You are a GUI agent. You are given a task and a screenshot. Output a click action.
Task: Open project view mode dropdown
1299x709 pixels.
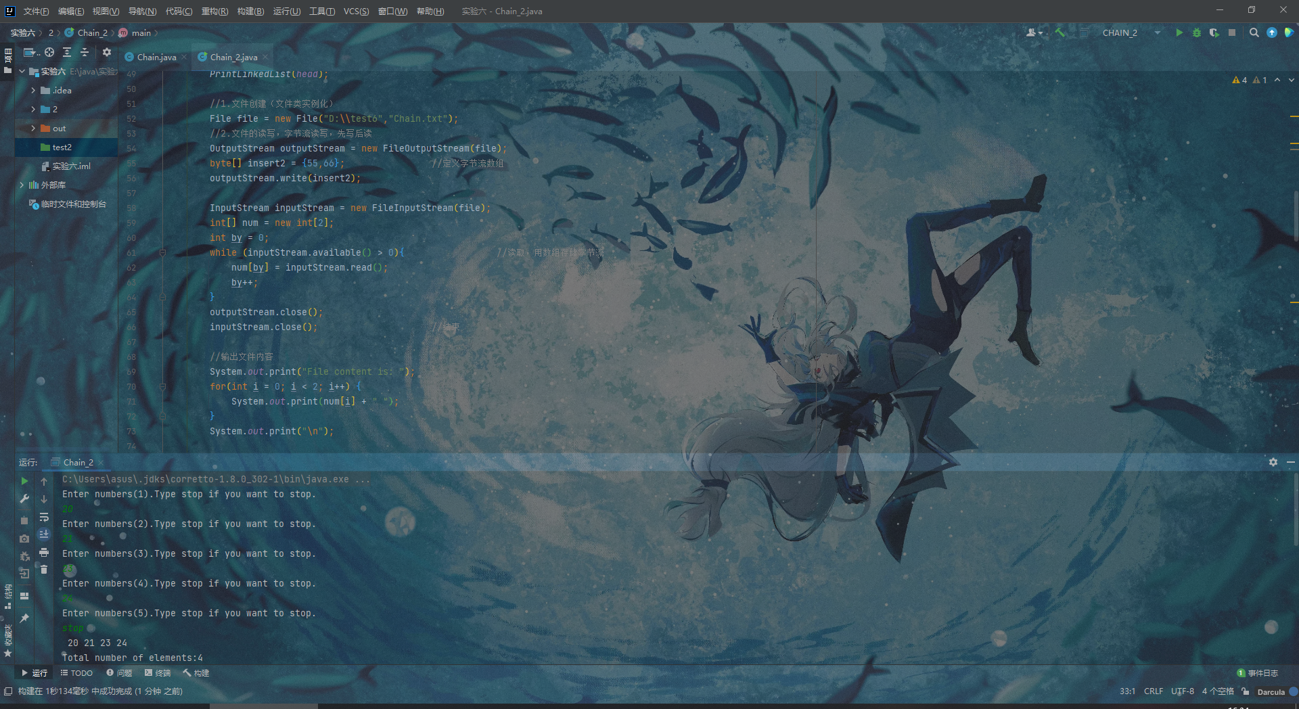pyautogui.click(x=32, y=52)
